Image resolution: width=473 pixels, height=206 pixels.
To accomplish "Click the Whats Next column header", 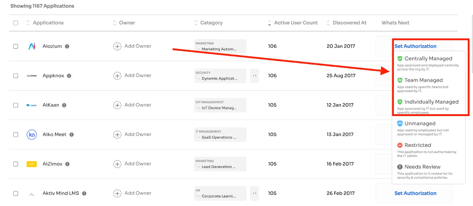I will click(x=395, y=23).
